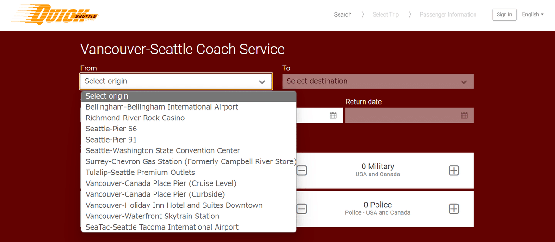Image resolution: width=555 pixels, height=242 pixels.
Task: Expand the Select origin dropdown chevron
Action: [x=262, y=81]
